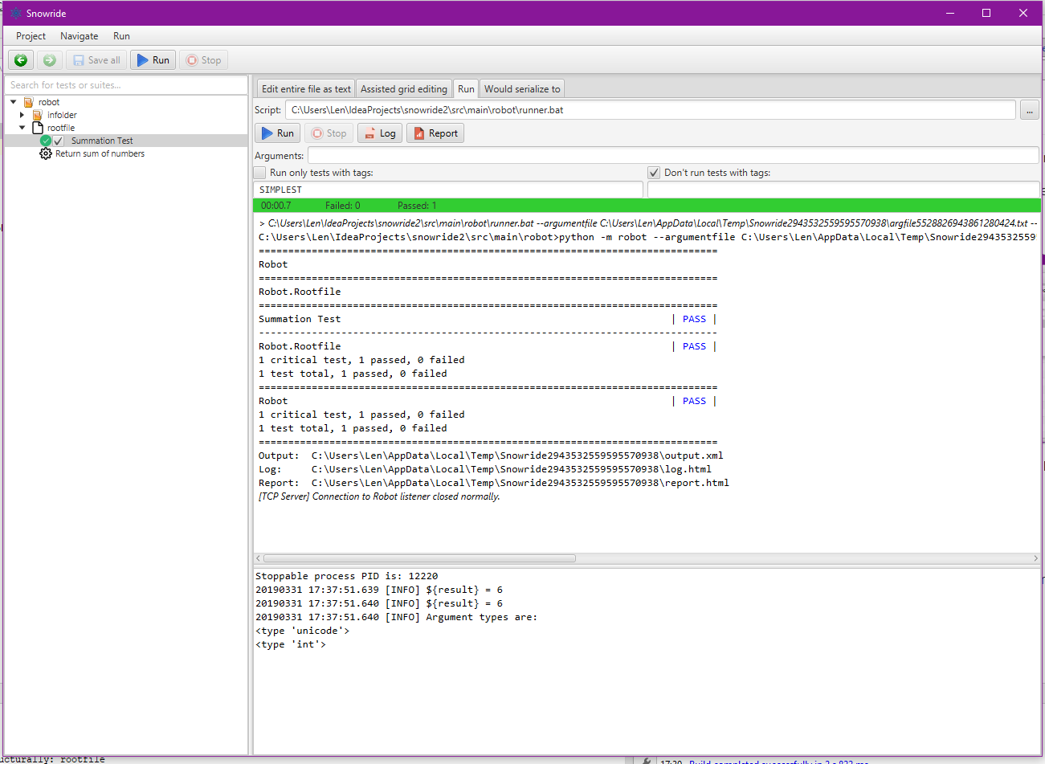Click the left arrow of output scrollbar

[x=258, y=558]
